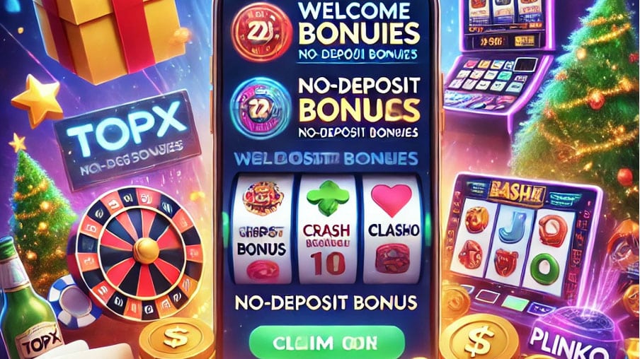This screenshot has width=640, height=359.
Task: Click the gift box with red ribbon
Action: coord(110,36)
